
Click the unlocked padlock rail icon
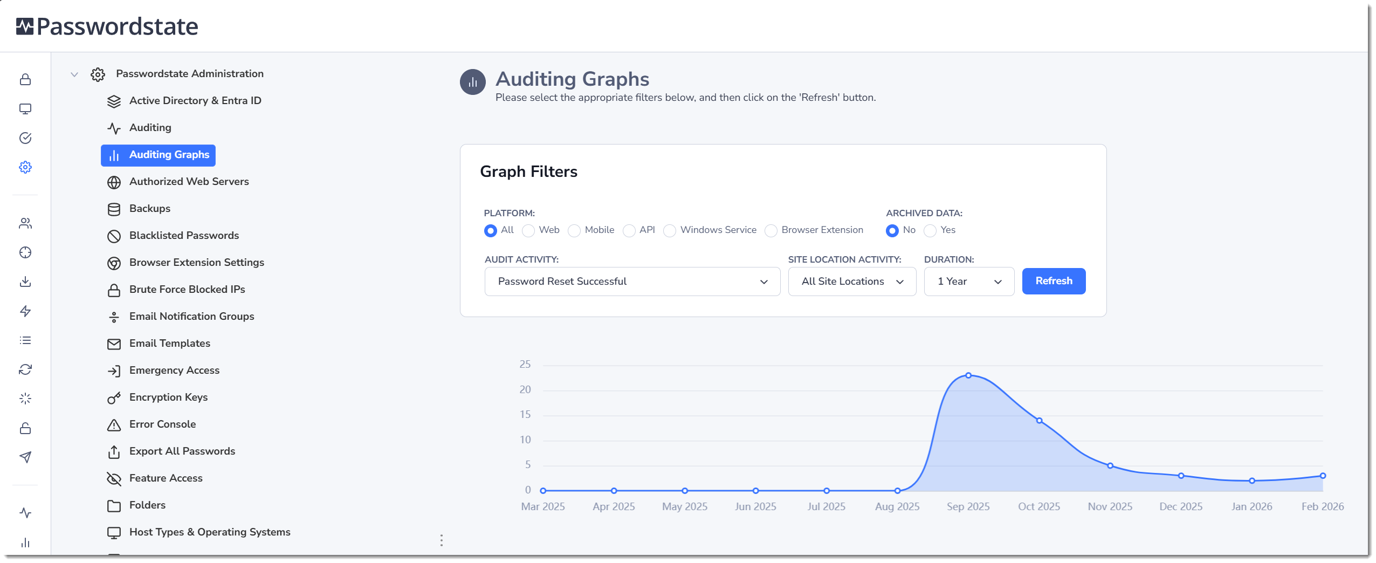click(25, 428)
